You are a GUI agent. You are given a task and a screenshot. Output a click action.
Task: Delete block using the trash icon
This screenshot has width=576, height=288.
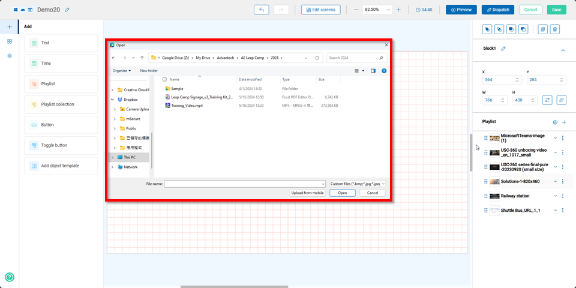[555, 29]
